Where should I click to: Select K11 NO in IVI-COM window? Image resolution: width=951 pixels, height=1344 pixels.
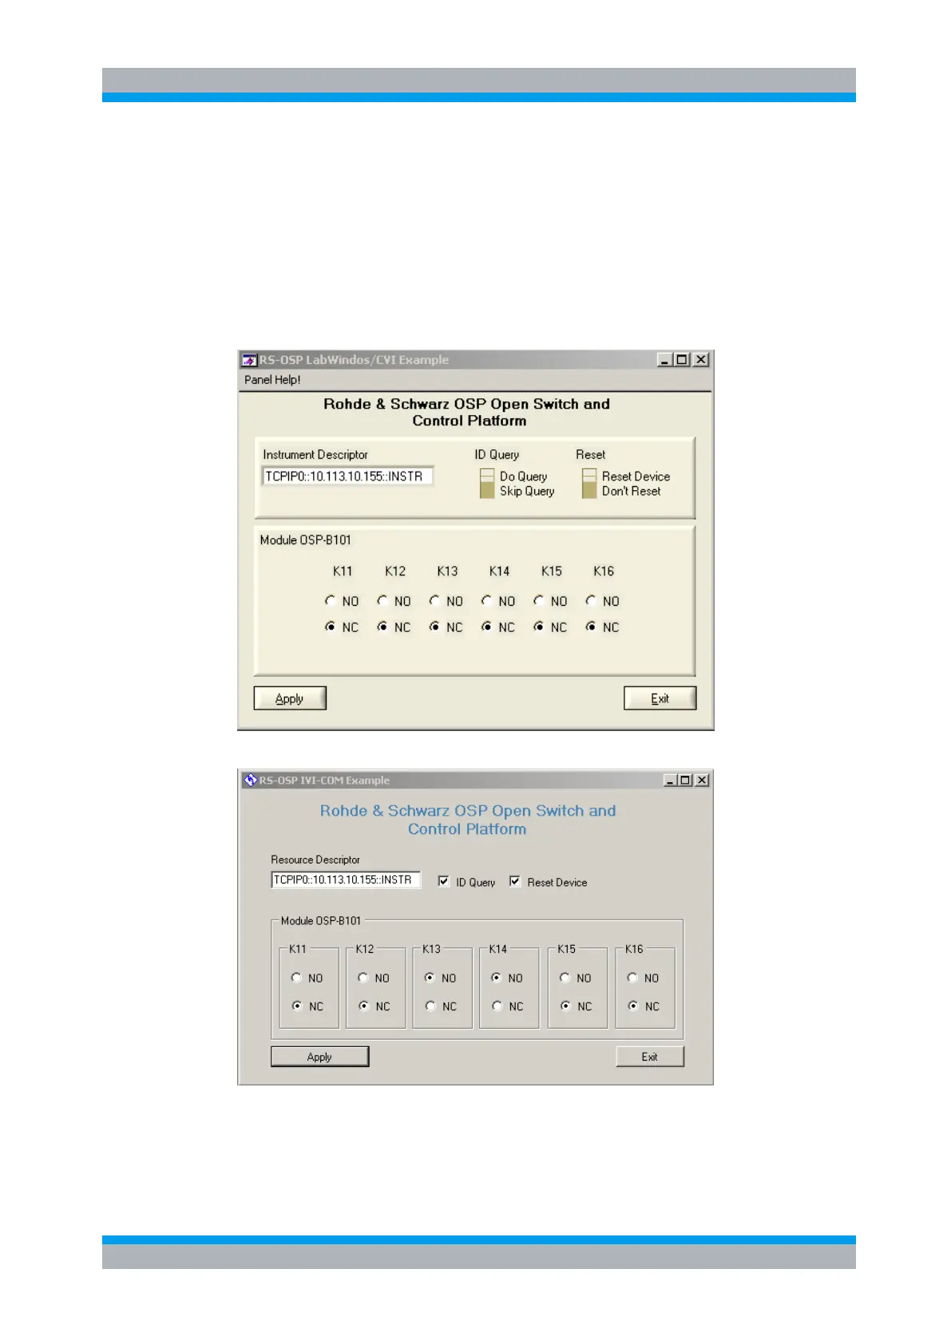point(297,978)
